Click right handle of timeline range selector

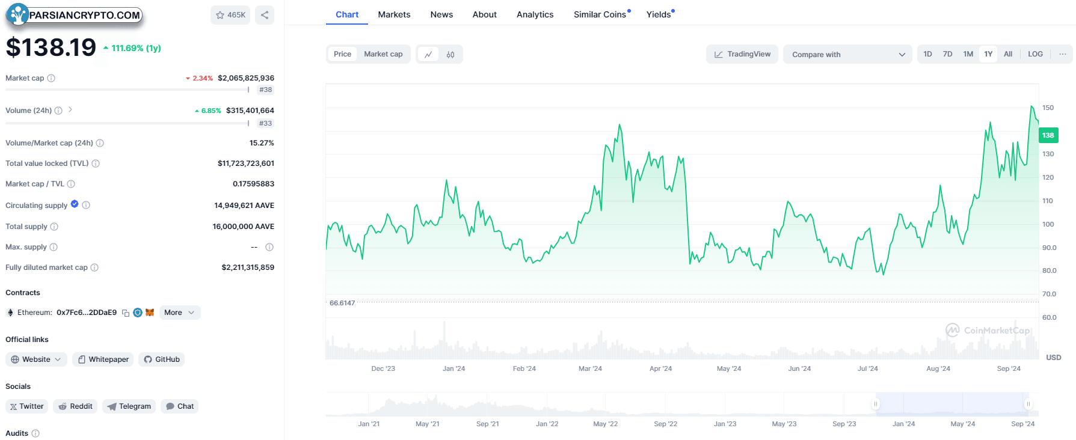pyautogui.click(x=1028, y=404)
